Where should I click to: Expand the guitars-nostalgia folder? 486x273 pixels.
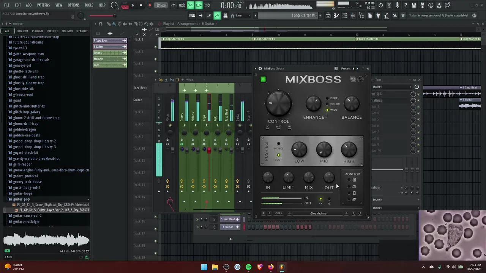point(26,221)
